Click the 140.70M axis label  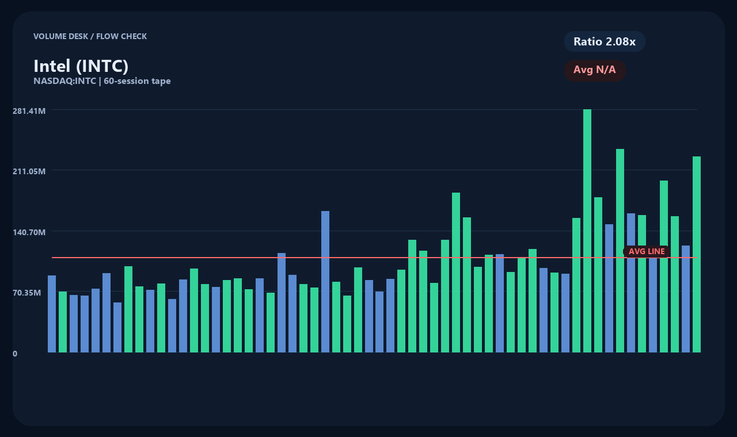click(x=29, y=232)
